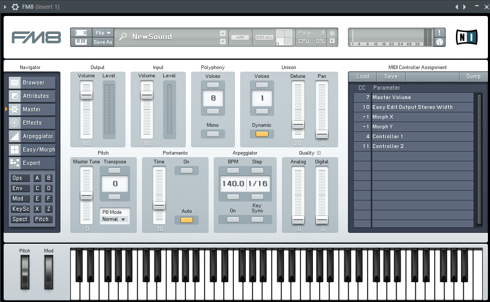490x302 pixels.
Task: Open the Easy/Morph page in Navigator
Action: click(32, 150)
